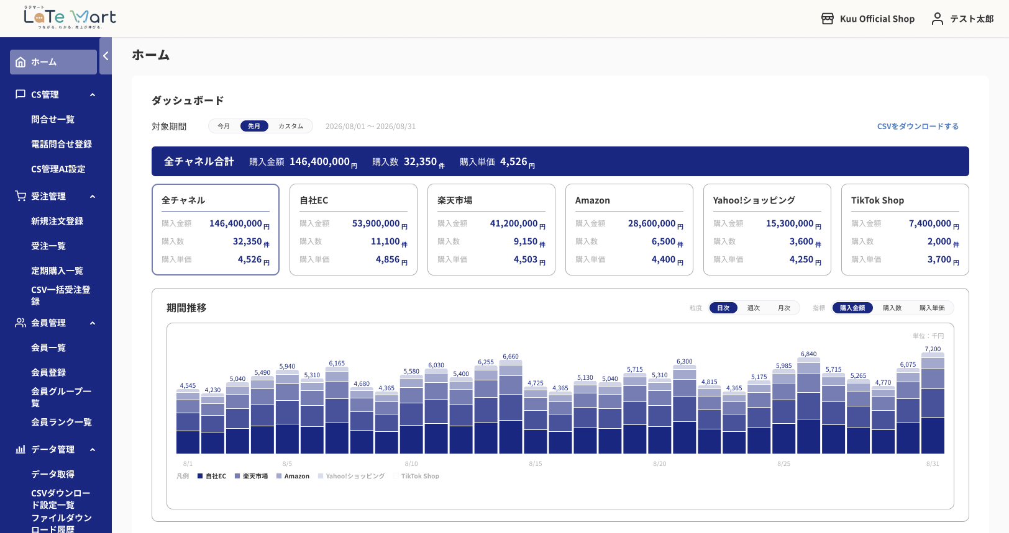1009x533 pixels.
Task: Click the データ管理 bar chart icon
Action: tap(21, 449)
